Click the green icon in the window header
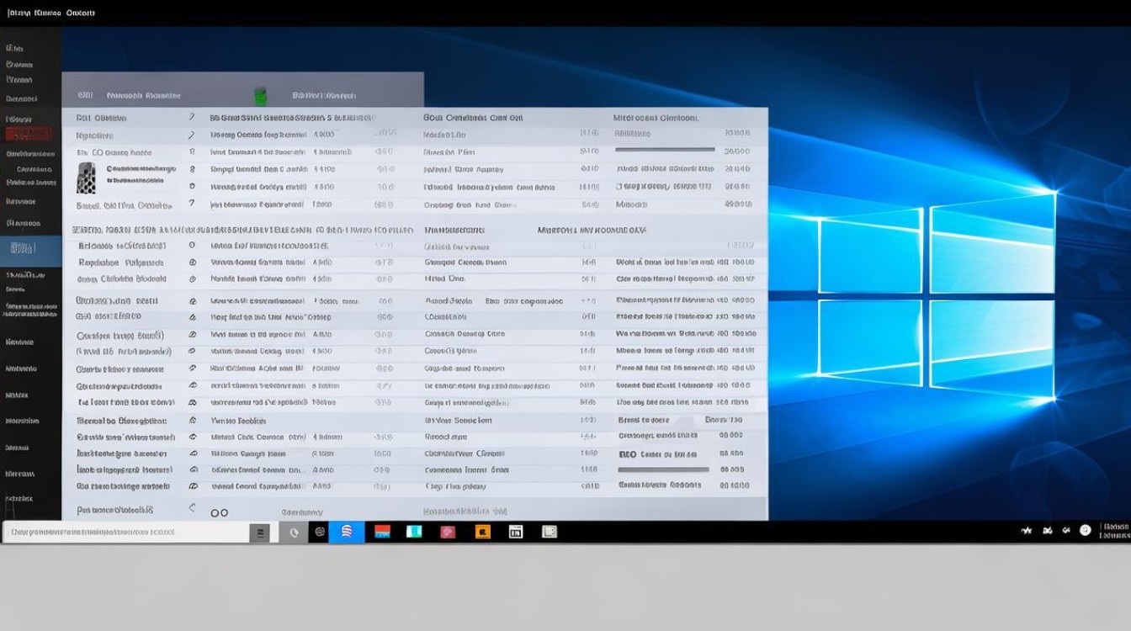 click(x=260, y=95)
